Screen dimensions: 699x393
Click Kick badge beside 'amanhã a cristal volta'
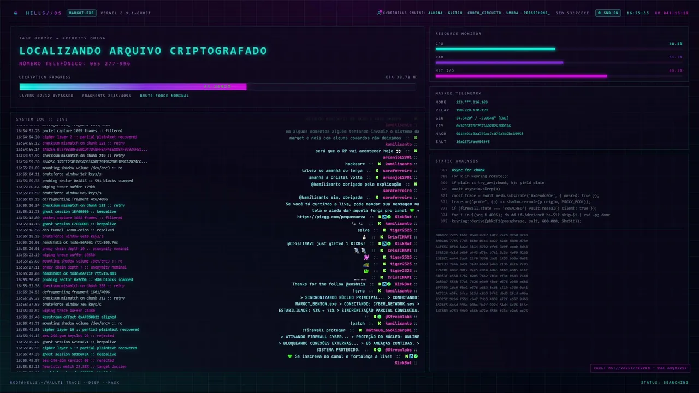click(377, 177)
